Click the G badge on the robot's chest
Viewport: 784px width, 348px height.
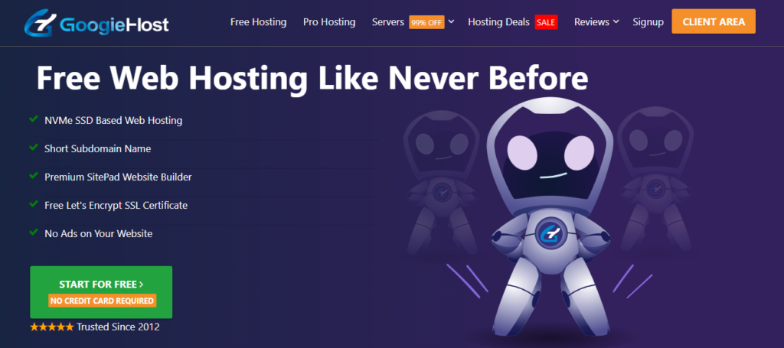tap(550, 233)
